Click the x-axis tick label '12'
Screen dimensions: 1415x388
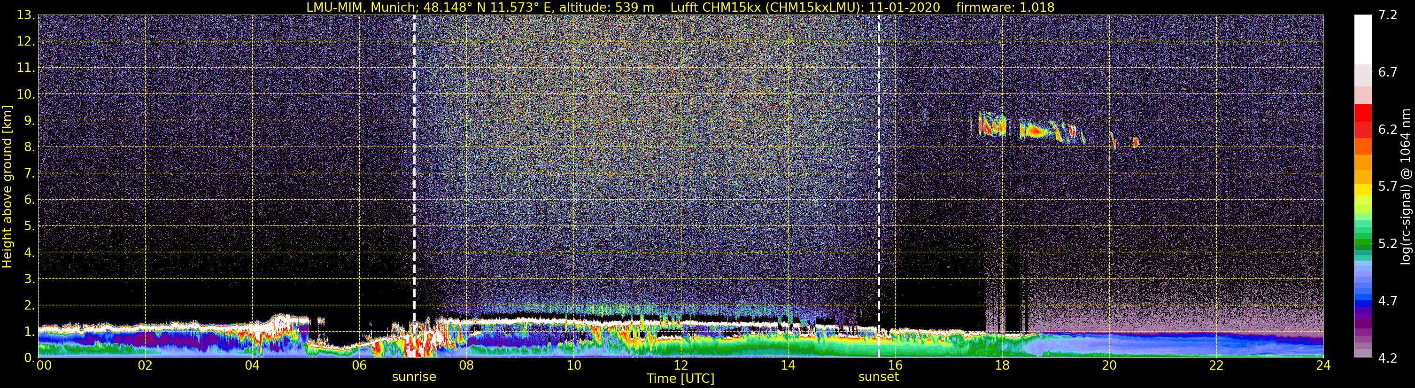680,365
